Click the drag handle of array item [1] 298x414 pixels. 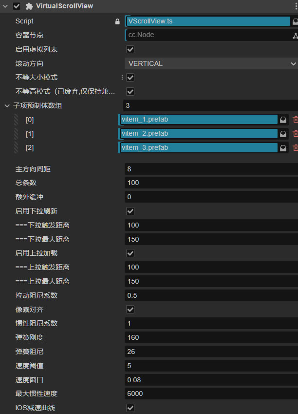tap(16, 134)
